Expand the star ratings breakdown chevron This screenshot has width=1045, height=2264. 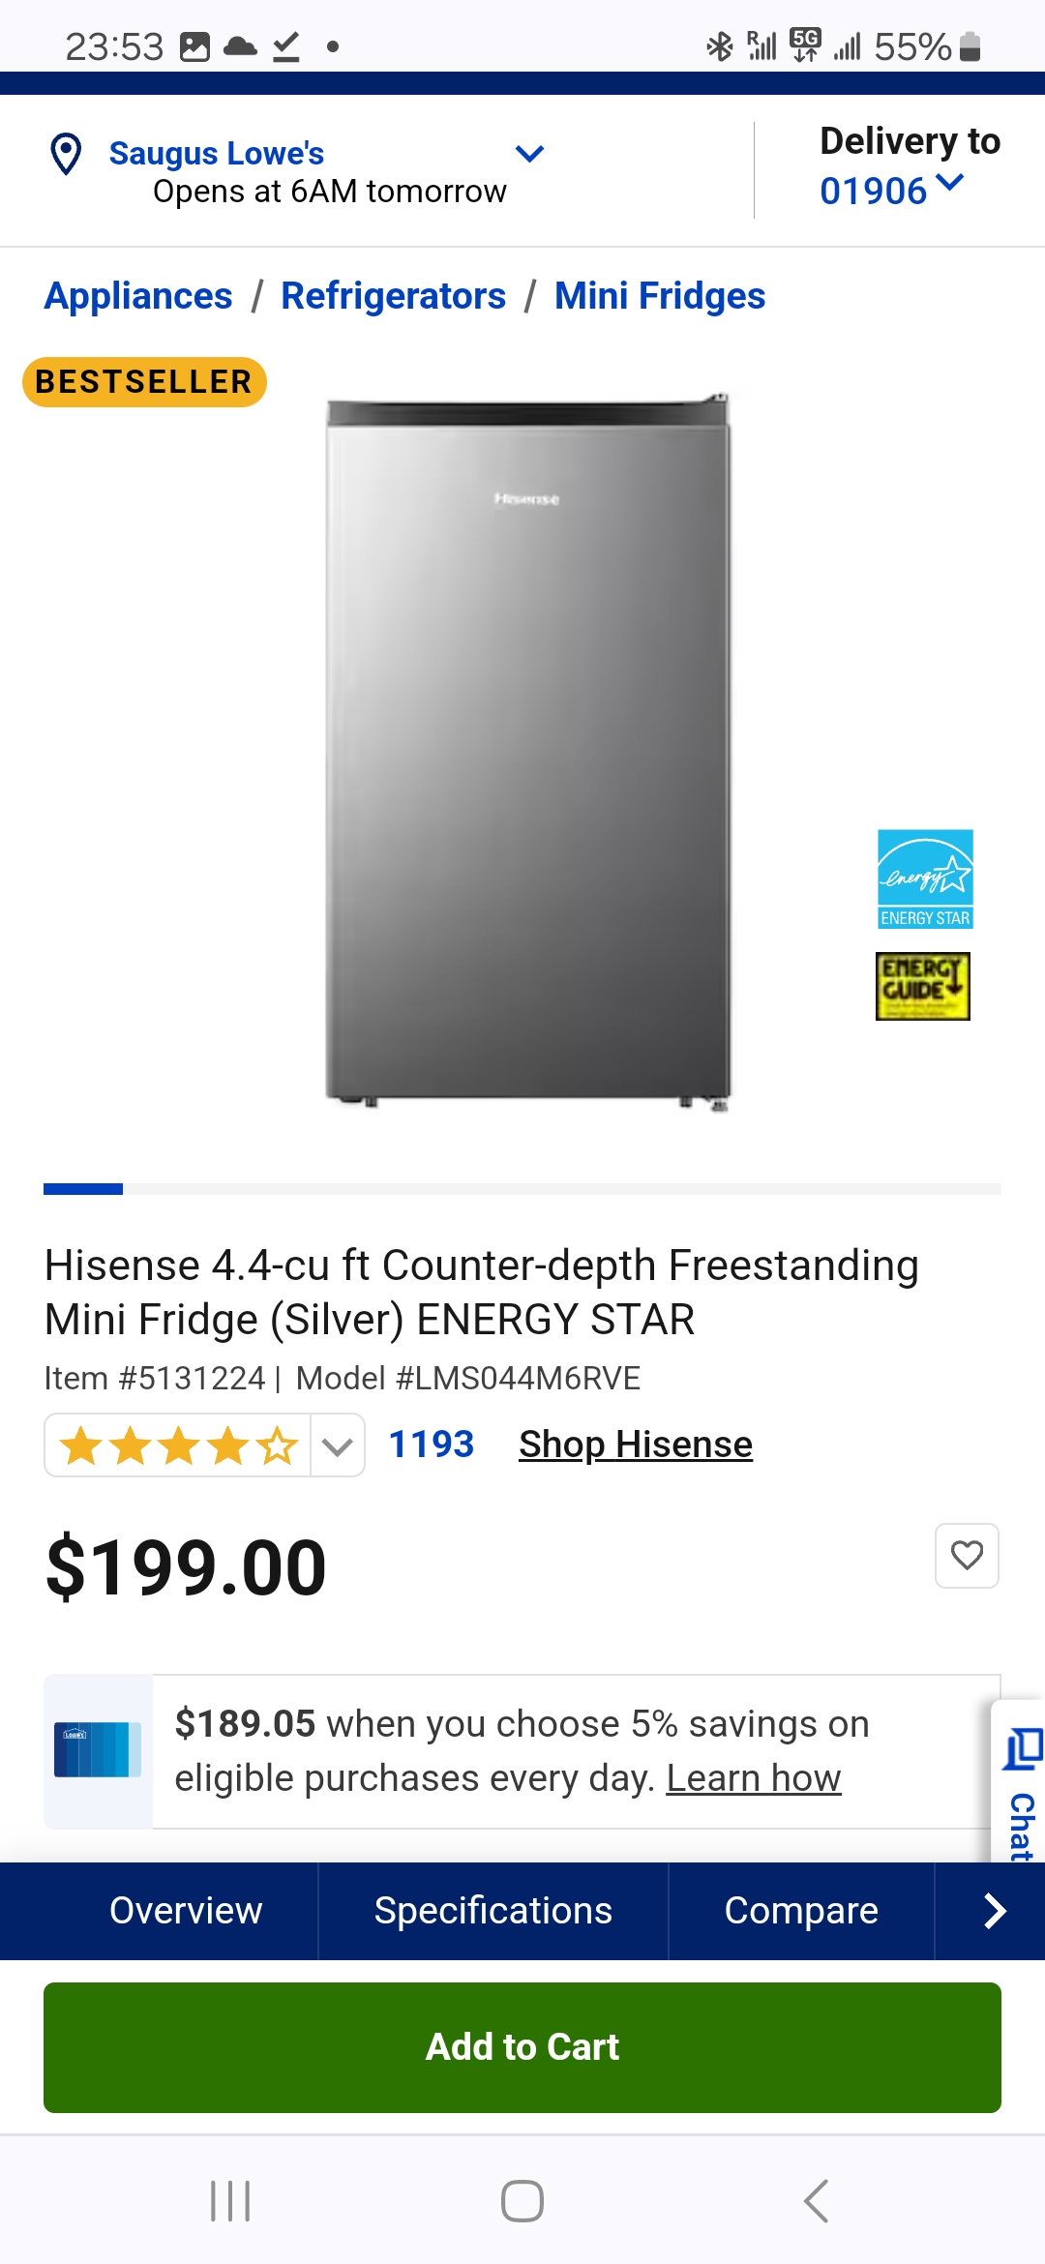pyautogui.click(x=337, y=1446)
